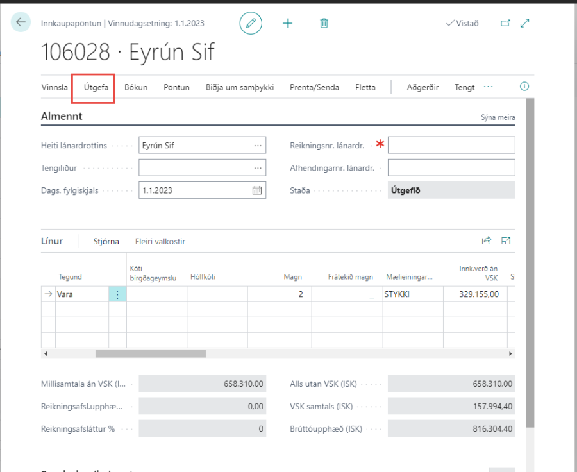Open the Bókun menu
The image size is (577, 472).
coord(136,87)
